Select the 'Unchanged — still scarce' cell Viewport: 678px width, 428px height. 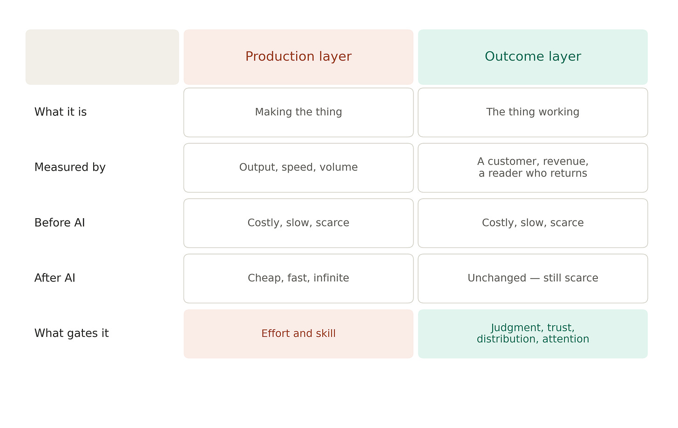[533, 279]
